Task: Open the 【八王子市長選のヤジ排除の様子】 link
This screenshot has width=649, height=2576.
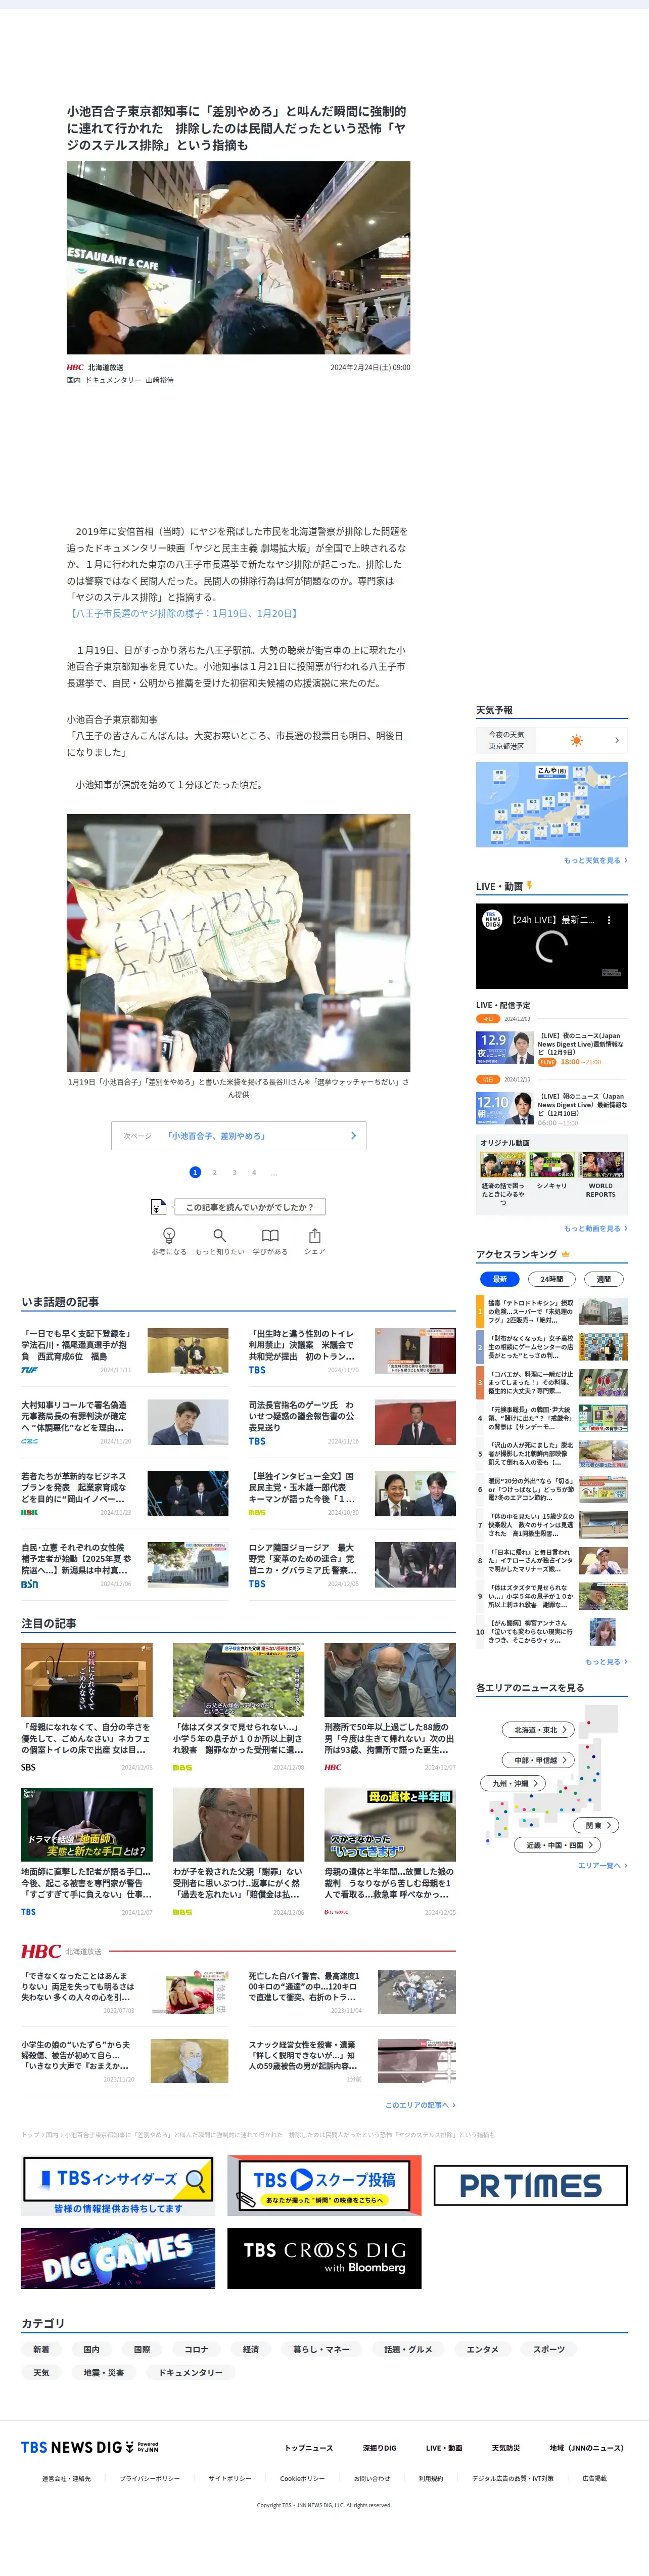Action: [183, 613]
